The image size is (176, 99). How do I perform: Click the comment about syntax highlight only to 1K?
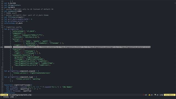29,9
